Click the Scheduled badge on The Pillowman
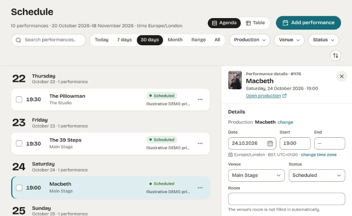The height and width of the screenshot is (216, 352). 161,95
